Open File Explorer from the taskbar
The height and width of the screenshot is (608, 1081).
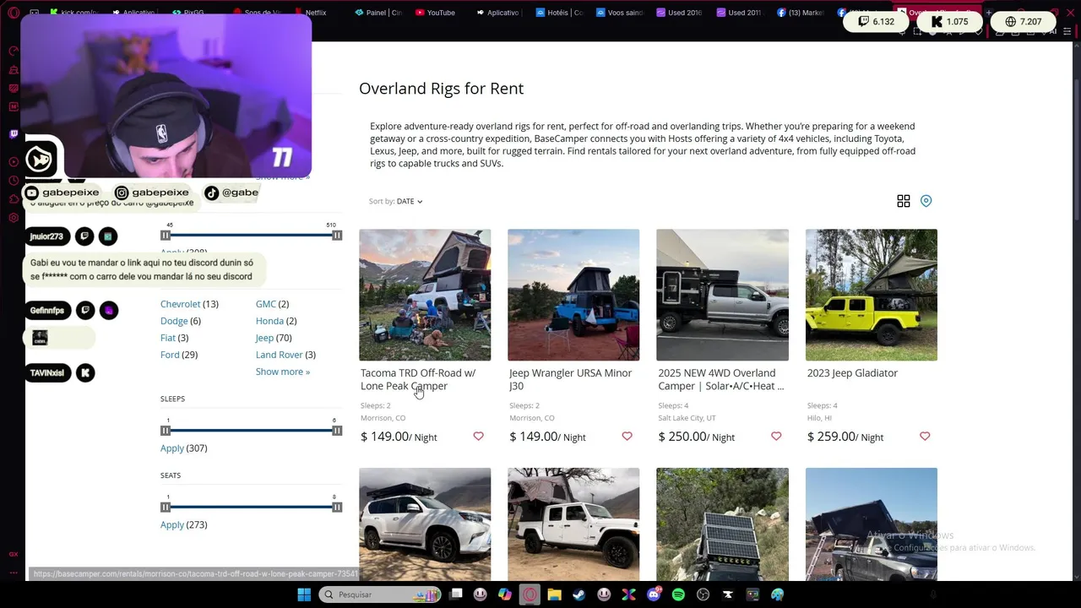554,594
